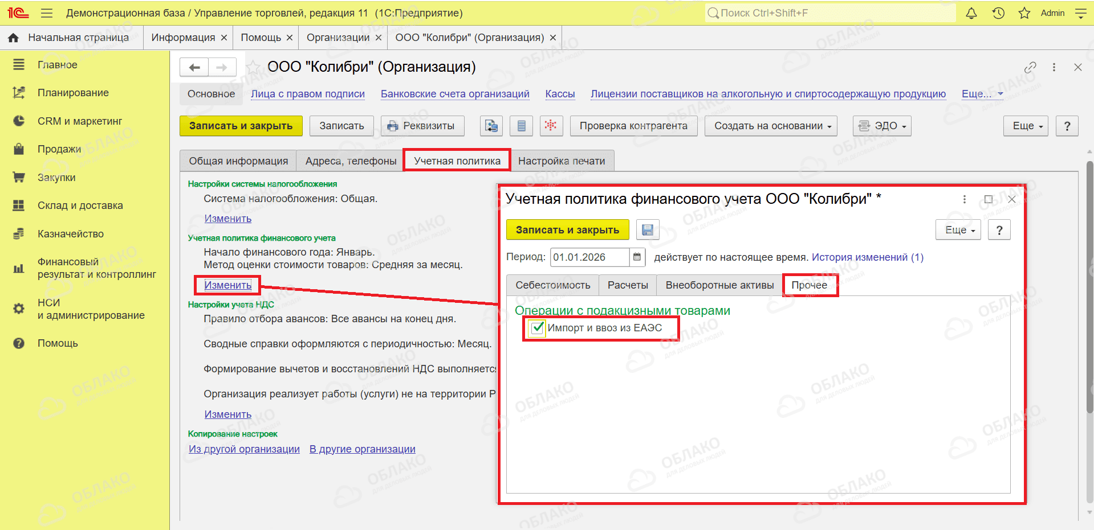This screenshot has height=530, width=1094.
Task: Open В другие организации copy link
Action: (x=363, y=449)
